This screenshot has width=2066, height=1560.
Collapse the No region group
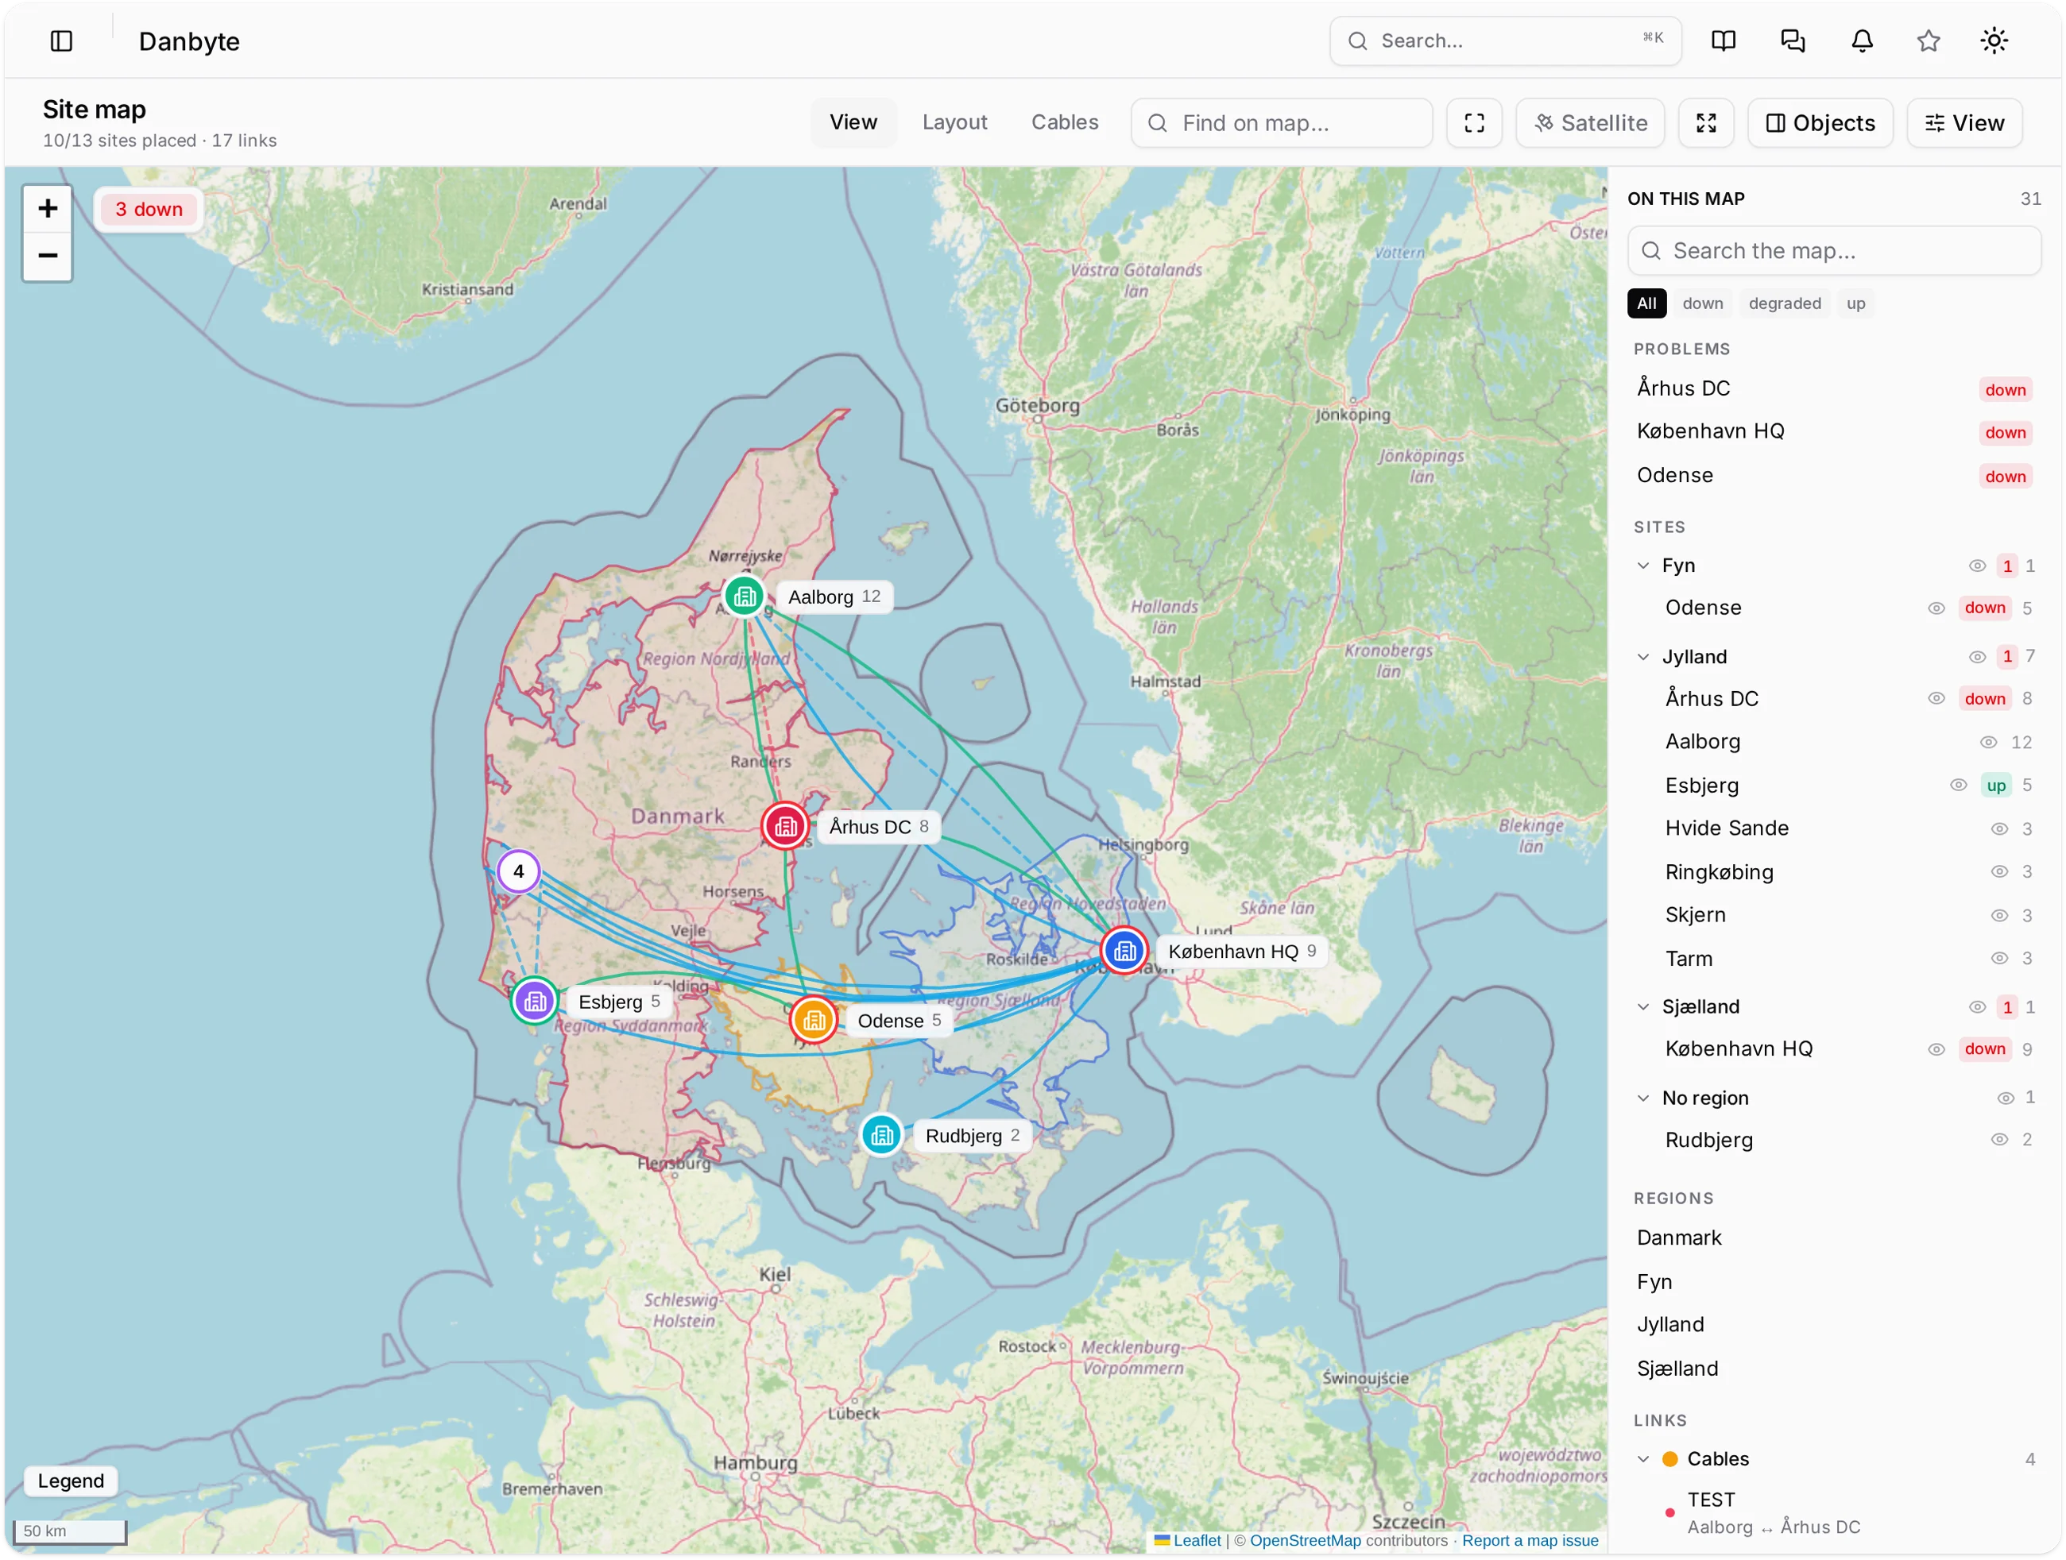(1643, 1099)
